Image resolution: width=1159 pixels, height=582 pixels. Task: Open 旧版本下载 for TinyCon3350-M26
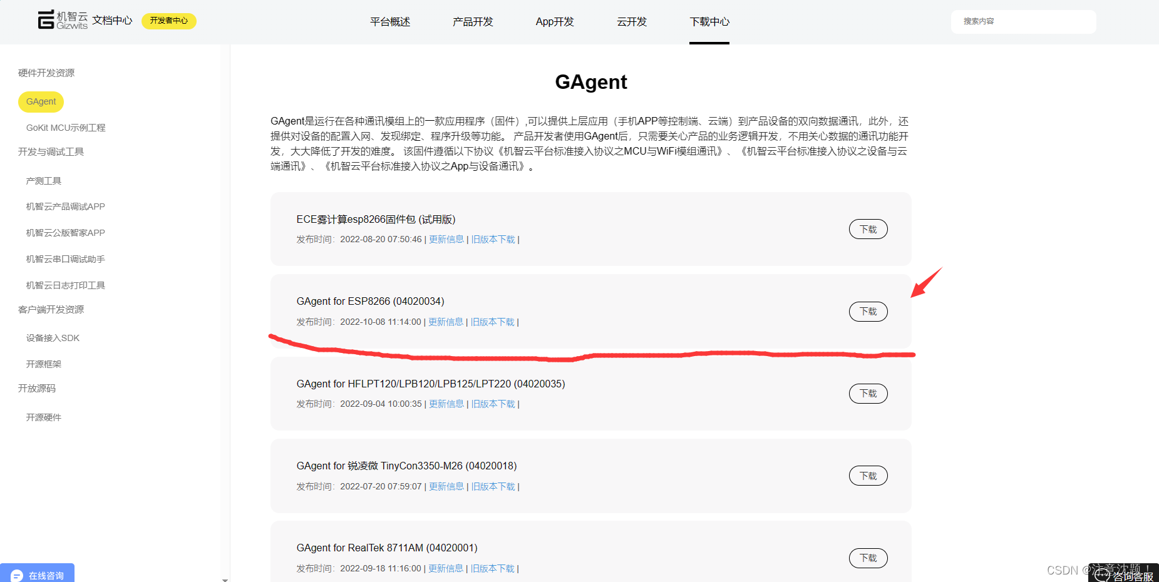(x=493, y=487)
